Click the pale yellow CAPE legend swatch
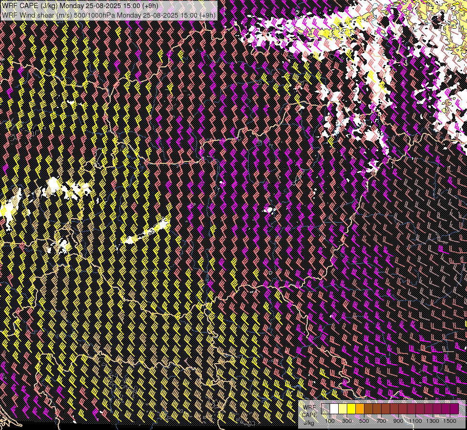This screenshot has width=467, height=430. [x=343, y=409]
